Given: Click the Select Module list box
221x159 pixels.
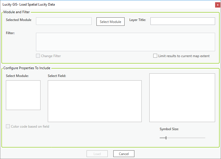Looking at the screenshot, I should 23,95.
